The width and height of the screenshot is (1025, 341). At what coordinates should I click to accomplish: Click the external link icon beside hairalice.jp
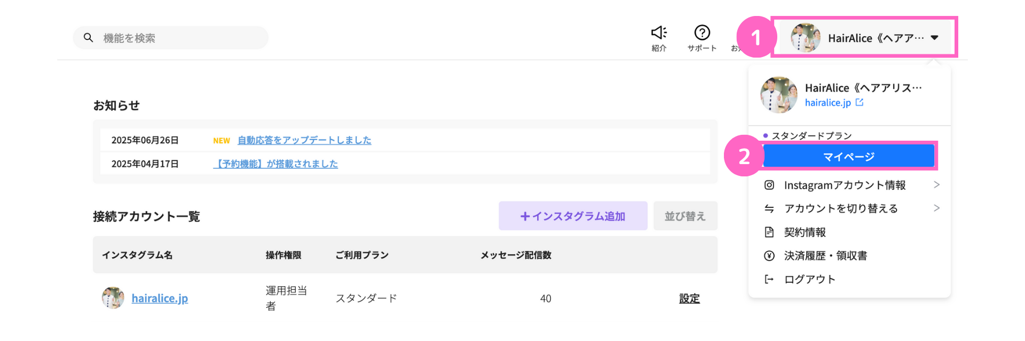[x=860, y=102]
